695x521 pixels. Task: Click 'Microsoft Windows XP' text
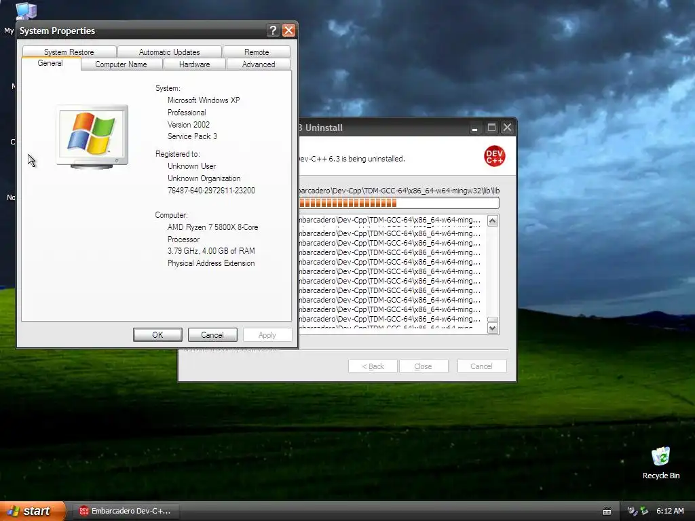coord(204,100)
